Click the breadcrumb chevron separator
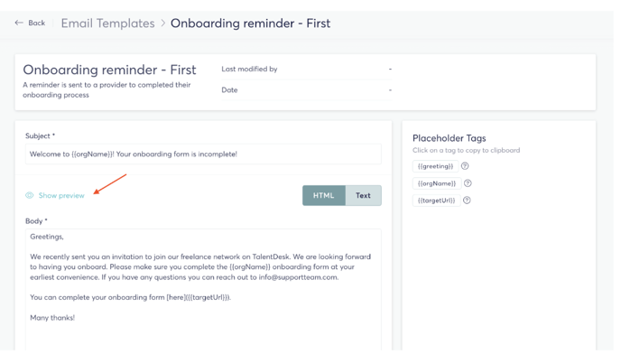The width and height of the screenshot is (621, 364). pyautogui.click(x=162, y=23)
